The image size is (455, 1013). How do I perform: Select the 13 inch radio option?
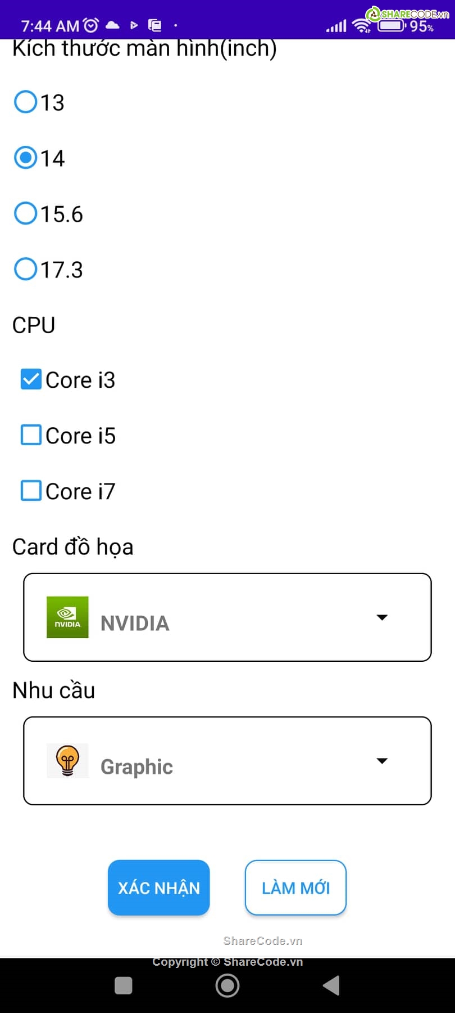pyautogui.click(x=26, y=102)
